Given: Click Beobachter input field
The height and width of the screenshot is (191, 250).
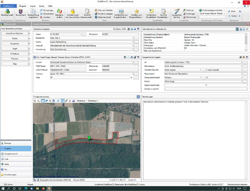Looking at the screenshot, I should coord(92,38).
